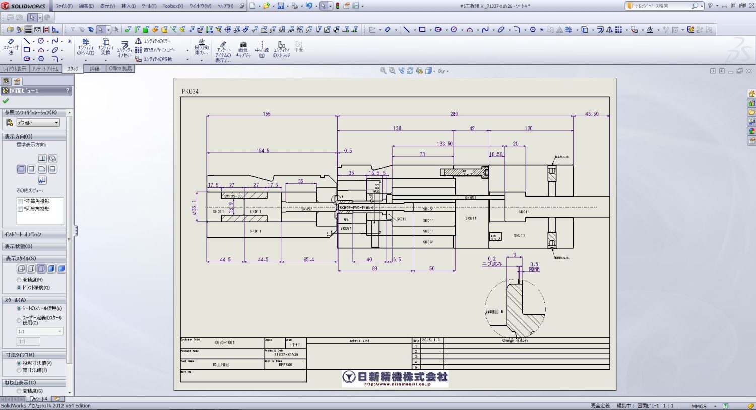Choose Shaded with Edges display style
756x410 pixels.
(51, 269)
